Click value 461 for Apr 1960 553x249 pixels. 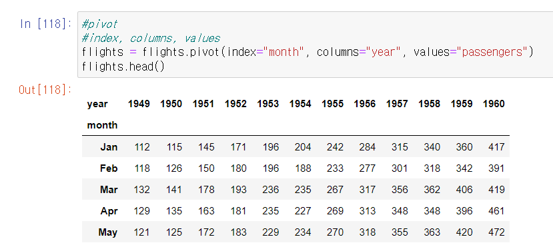click(497, 211)
